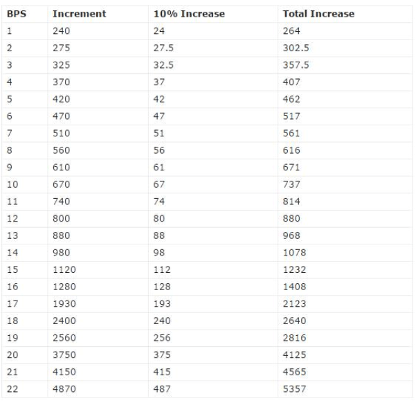The height and width of the screenshot is (403, 416).
Task: Select the Total Increase cell 302.5
Action: pos(296,48)
